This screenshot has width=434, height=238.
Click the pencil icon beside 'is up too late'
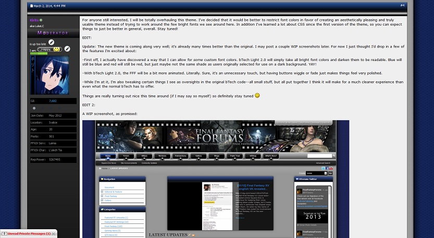51,42
